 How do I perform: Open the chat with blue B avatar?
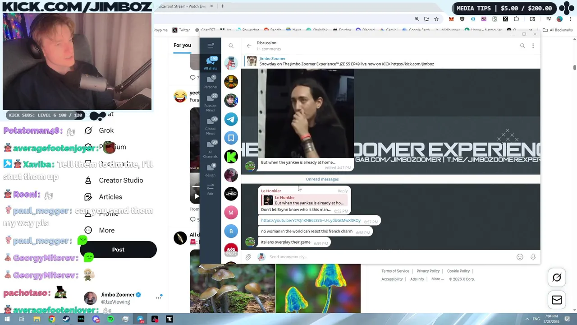(231, 231)
